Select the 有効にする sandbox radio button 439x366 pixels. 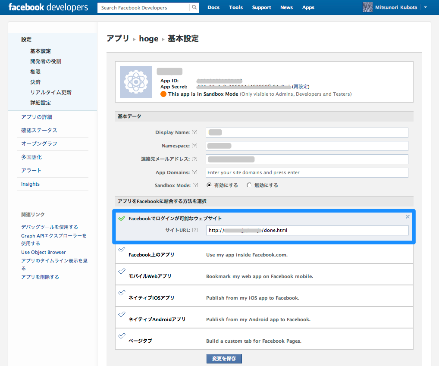(209, 185)
